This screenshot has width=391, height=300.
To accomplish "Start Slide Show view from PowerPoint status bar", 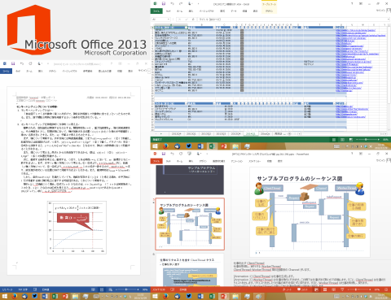I will (x=342, y=289).
